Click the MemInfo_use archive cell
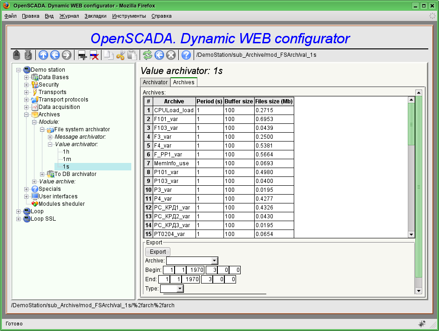 point(174,163)
